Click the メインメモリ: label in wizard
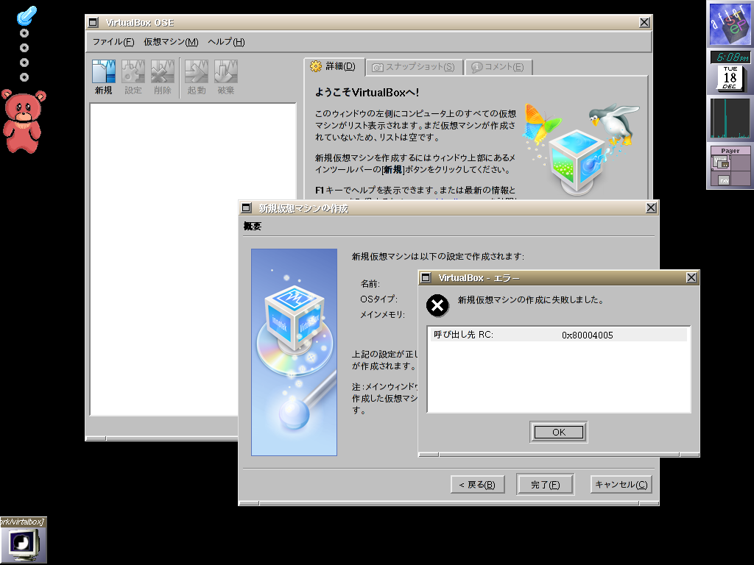The height and width of the screenshot is (565, 754). pyautogui.click(x=382, y=315)
